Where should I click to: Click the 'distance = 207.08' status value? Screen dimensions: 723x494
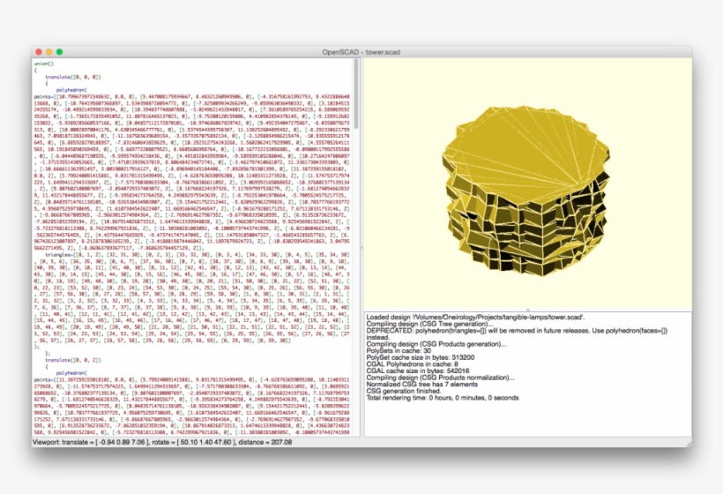[x=265, y=442]
